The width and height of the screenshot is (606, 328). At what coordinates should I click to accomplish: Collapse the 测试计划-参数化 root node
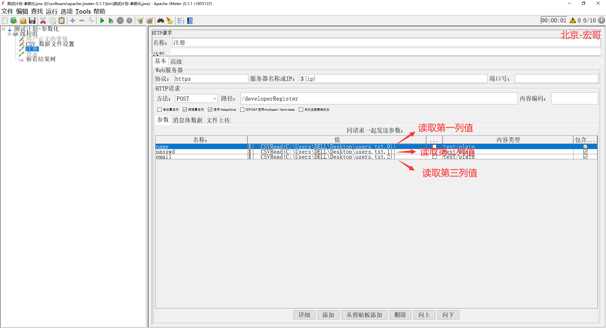(x=3, y=29)
